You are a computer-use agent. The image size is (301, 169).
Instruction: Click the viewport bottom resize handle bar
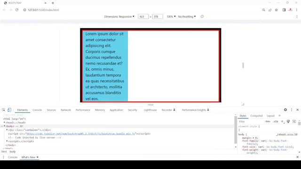150,105
